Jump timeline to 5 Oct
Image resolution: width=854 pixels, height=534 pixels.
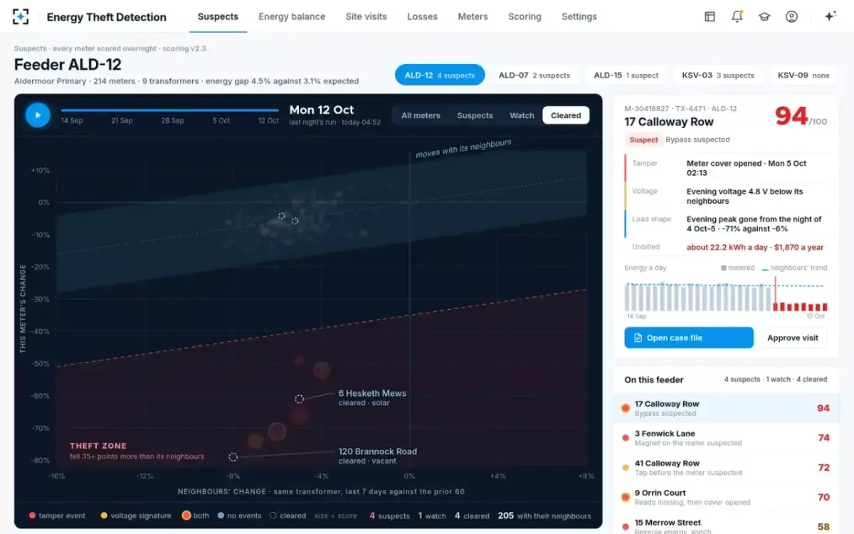tap(221, 121)
